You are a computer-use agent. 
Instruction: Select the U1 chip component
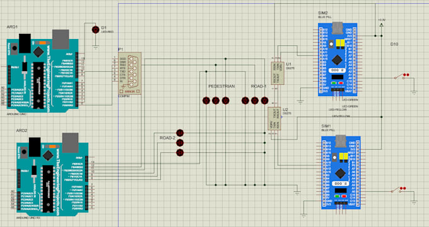pyautogui.click(x=278, y=73)
